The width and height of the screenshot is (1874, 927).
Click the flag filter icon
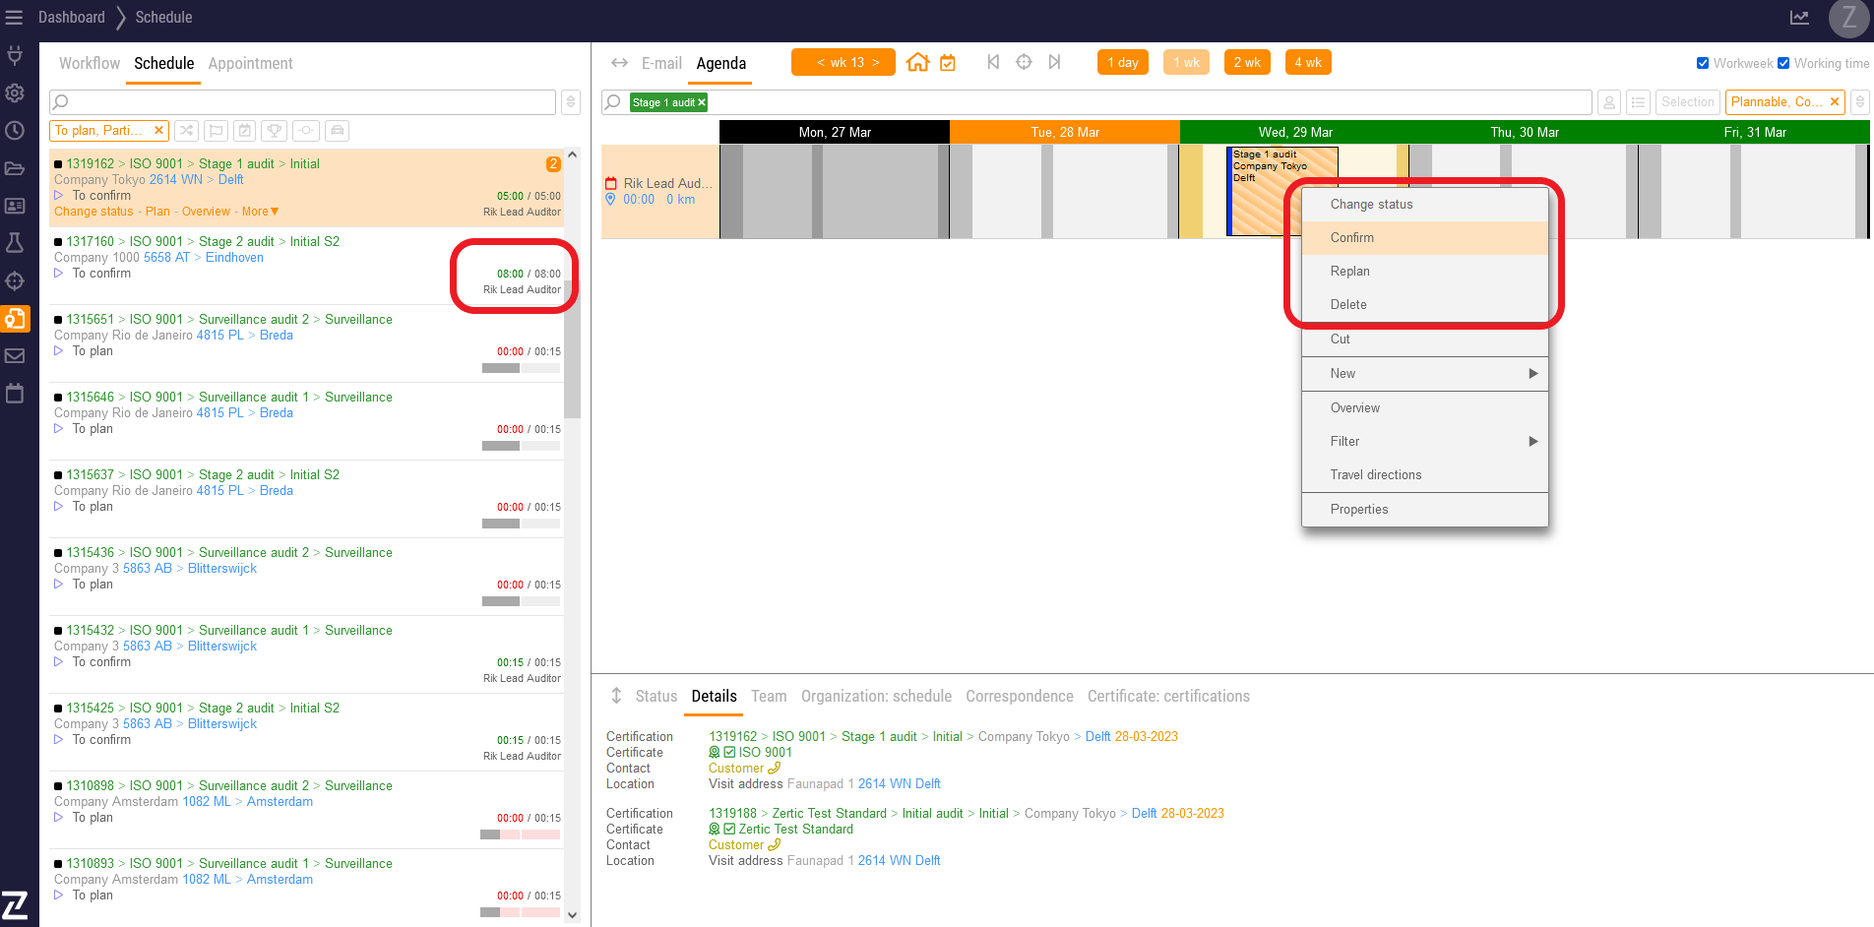216,131
